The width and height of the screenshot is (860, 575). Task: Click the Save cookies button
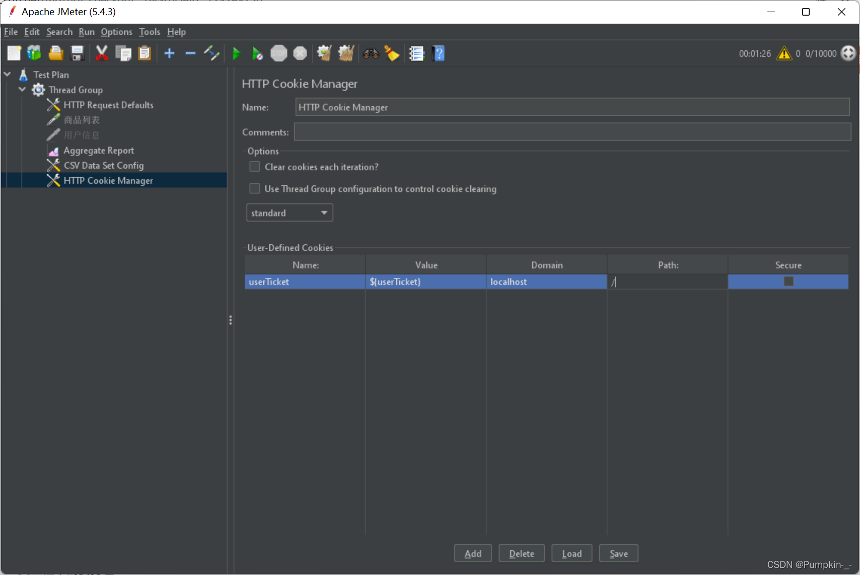tap(619, 553)
